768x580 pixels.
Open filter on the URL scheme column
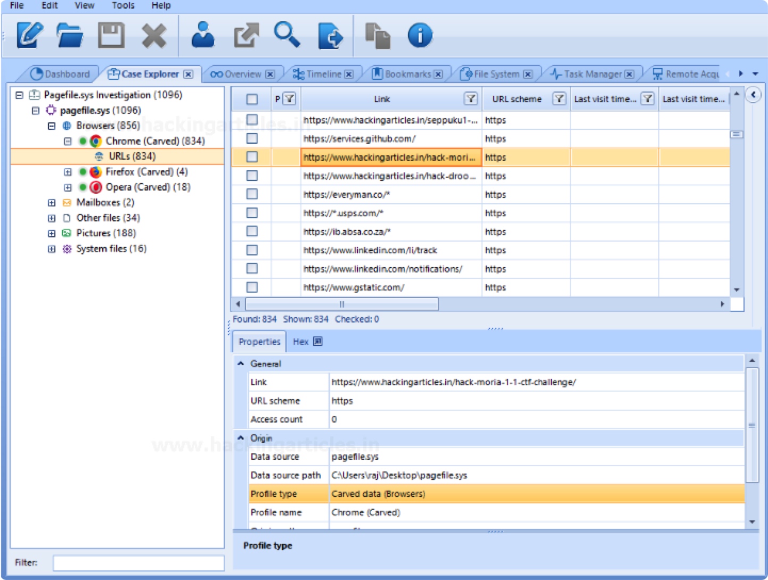coord(559,98)
